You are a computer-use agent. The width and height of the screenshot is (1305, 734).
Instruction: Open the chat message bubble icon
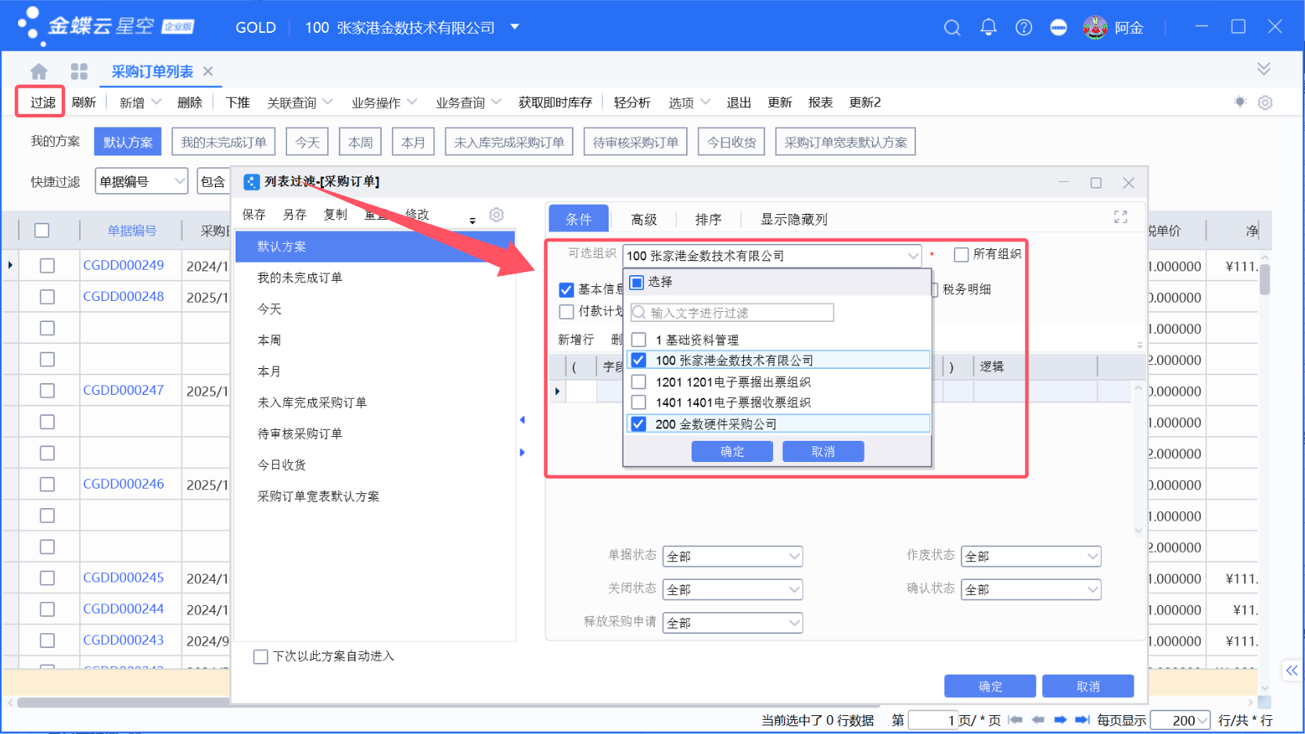1059,27
